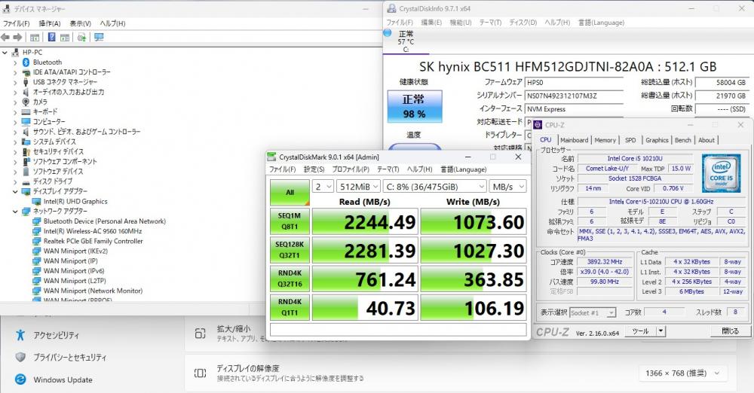The width and height of the screenshot is (754, 393).
Task: Click the back arrow in Device Manager toolbar
Action: point(6,37)
